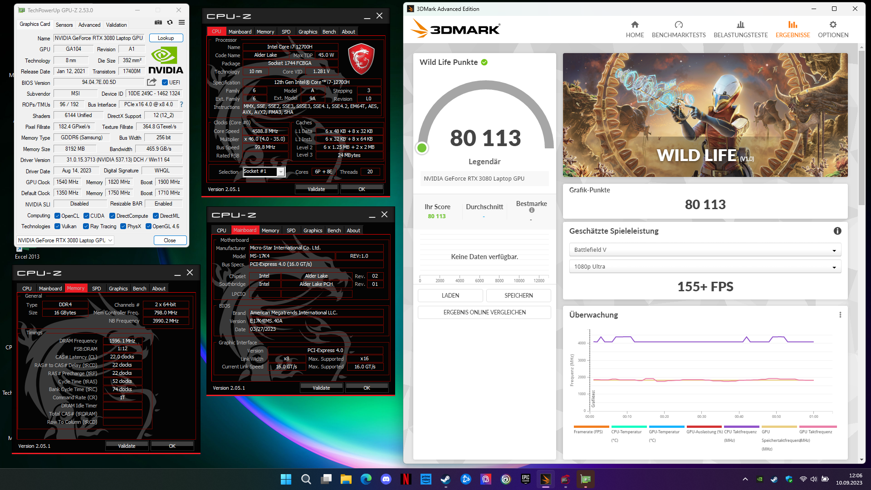The width and height of the screenshot is (871, 490).
Task: Toggle the CUDA checkbox
Action: (86, 216)
